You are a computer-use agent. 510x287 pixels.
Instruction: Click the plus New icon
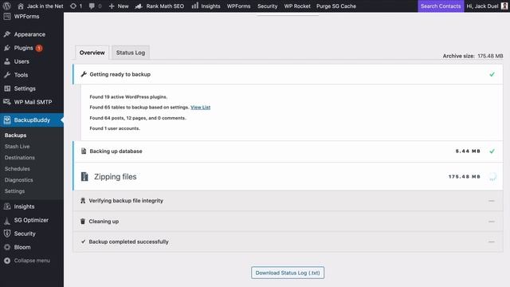(112, 6)
